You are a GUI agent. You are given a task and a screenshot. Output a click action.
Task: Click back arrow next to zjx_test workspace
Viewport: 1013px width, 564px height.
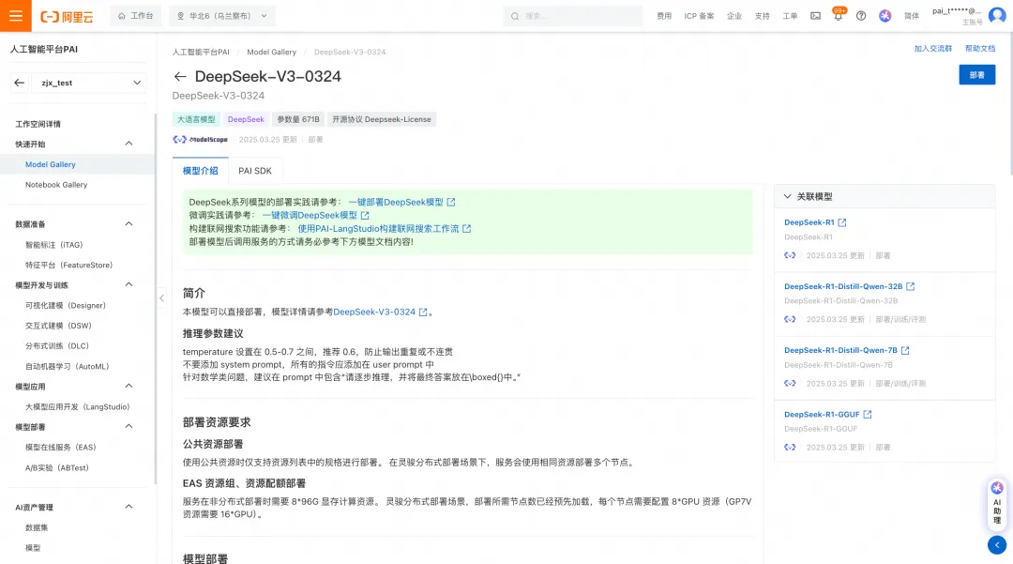click(20, 83)
